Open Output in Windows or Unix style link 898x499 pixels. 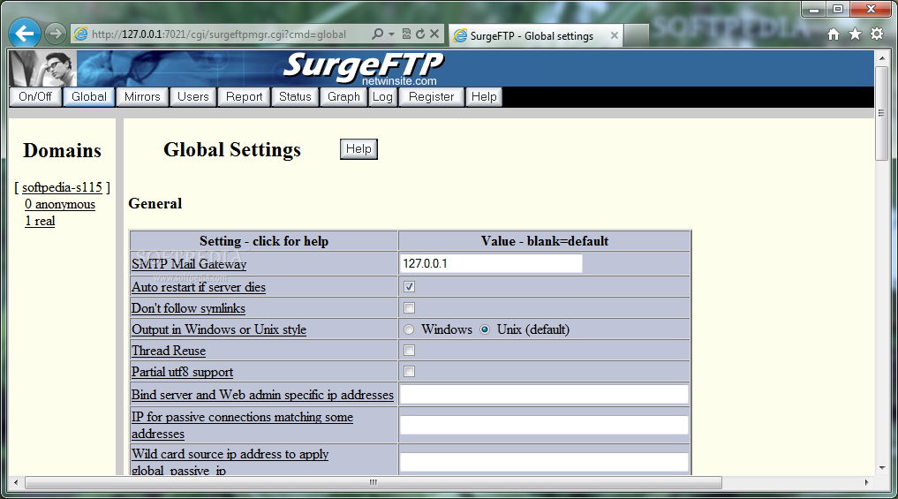[219, 329]
